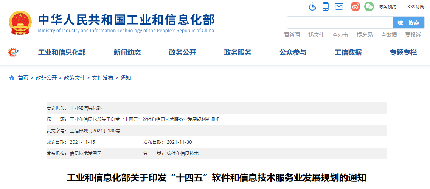Click the email envelope icon
Image resolution: width=430 pixels, height=189 pixels.
(339, 6)
